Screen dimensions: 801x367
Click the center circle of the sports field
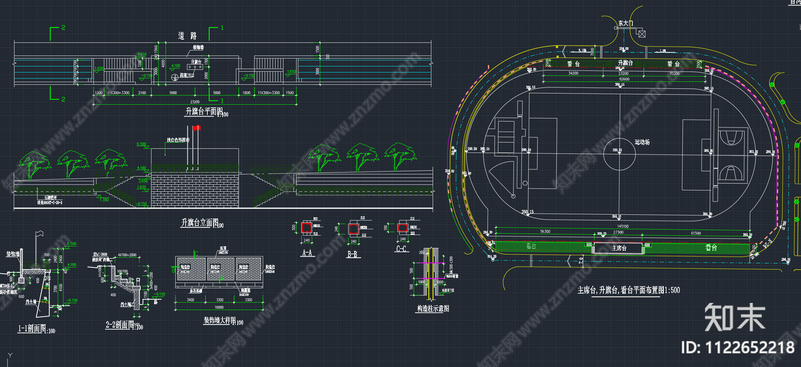point(619,154)
